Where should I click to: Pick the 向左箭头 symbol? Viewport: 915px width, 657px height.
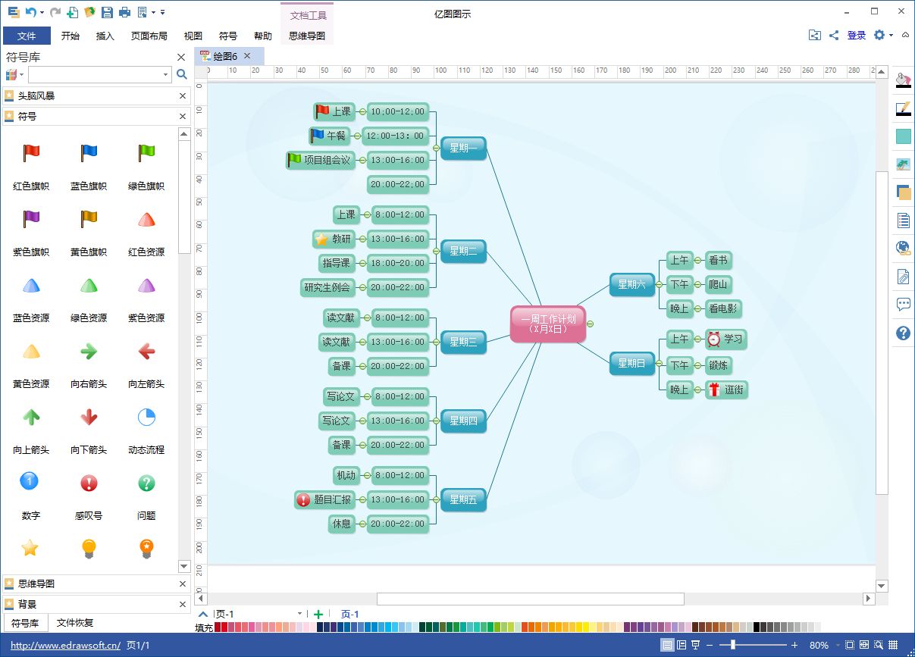146,352
